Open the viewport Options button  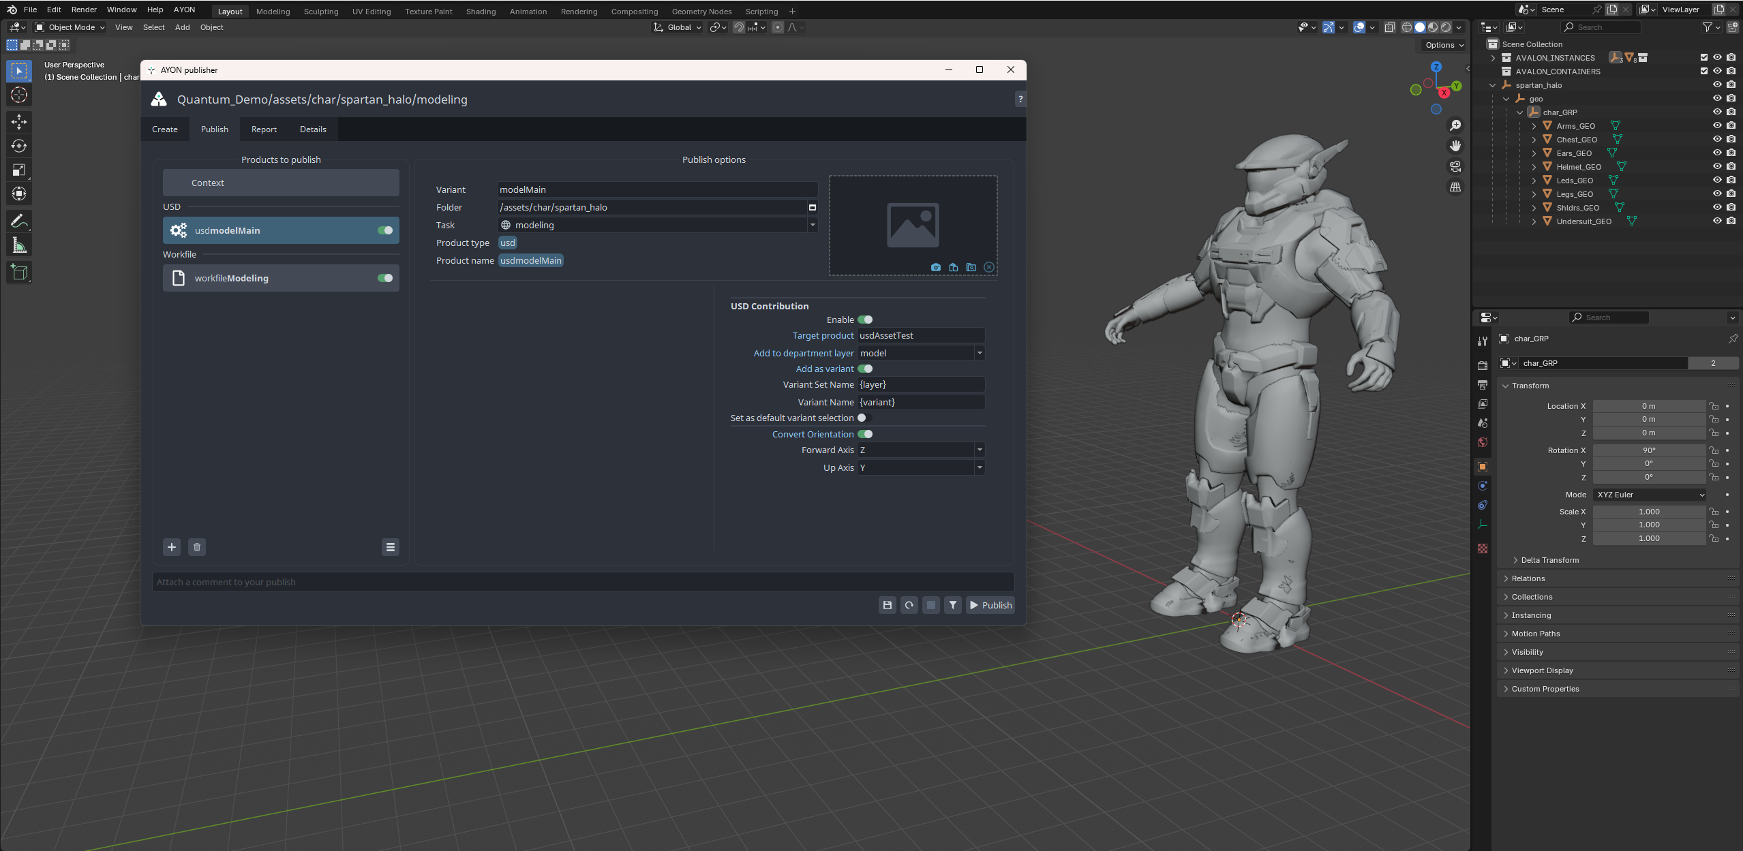point(1444,45)
